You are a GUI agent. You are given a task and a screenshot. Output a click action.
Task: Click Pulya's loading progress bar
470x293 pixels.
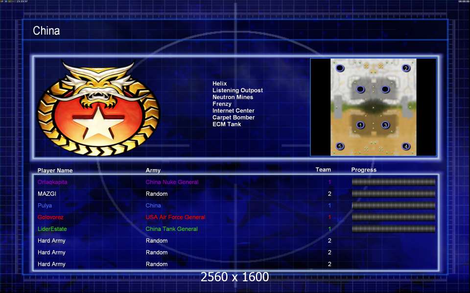coord(393,206)
